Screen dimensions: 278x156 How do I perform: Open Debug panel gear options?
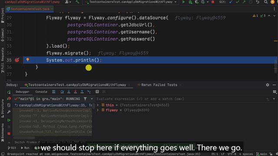click(x=268, y=85)
